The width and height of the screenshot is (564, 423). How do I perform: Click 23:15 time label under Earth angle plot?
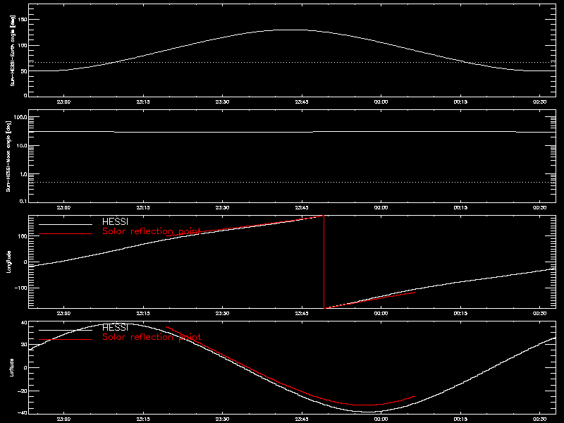tap(143, 102)
